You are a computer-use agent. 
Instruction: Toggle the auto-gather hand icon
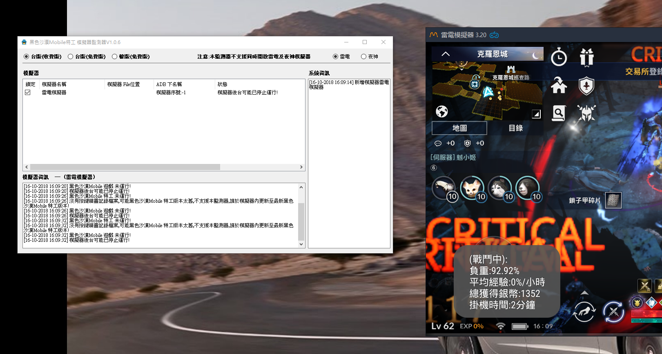pos(584,312)
